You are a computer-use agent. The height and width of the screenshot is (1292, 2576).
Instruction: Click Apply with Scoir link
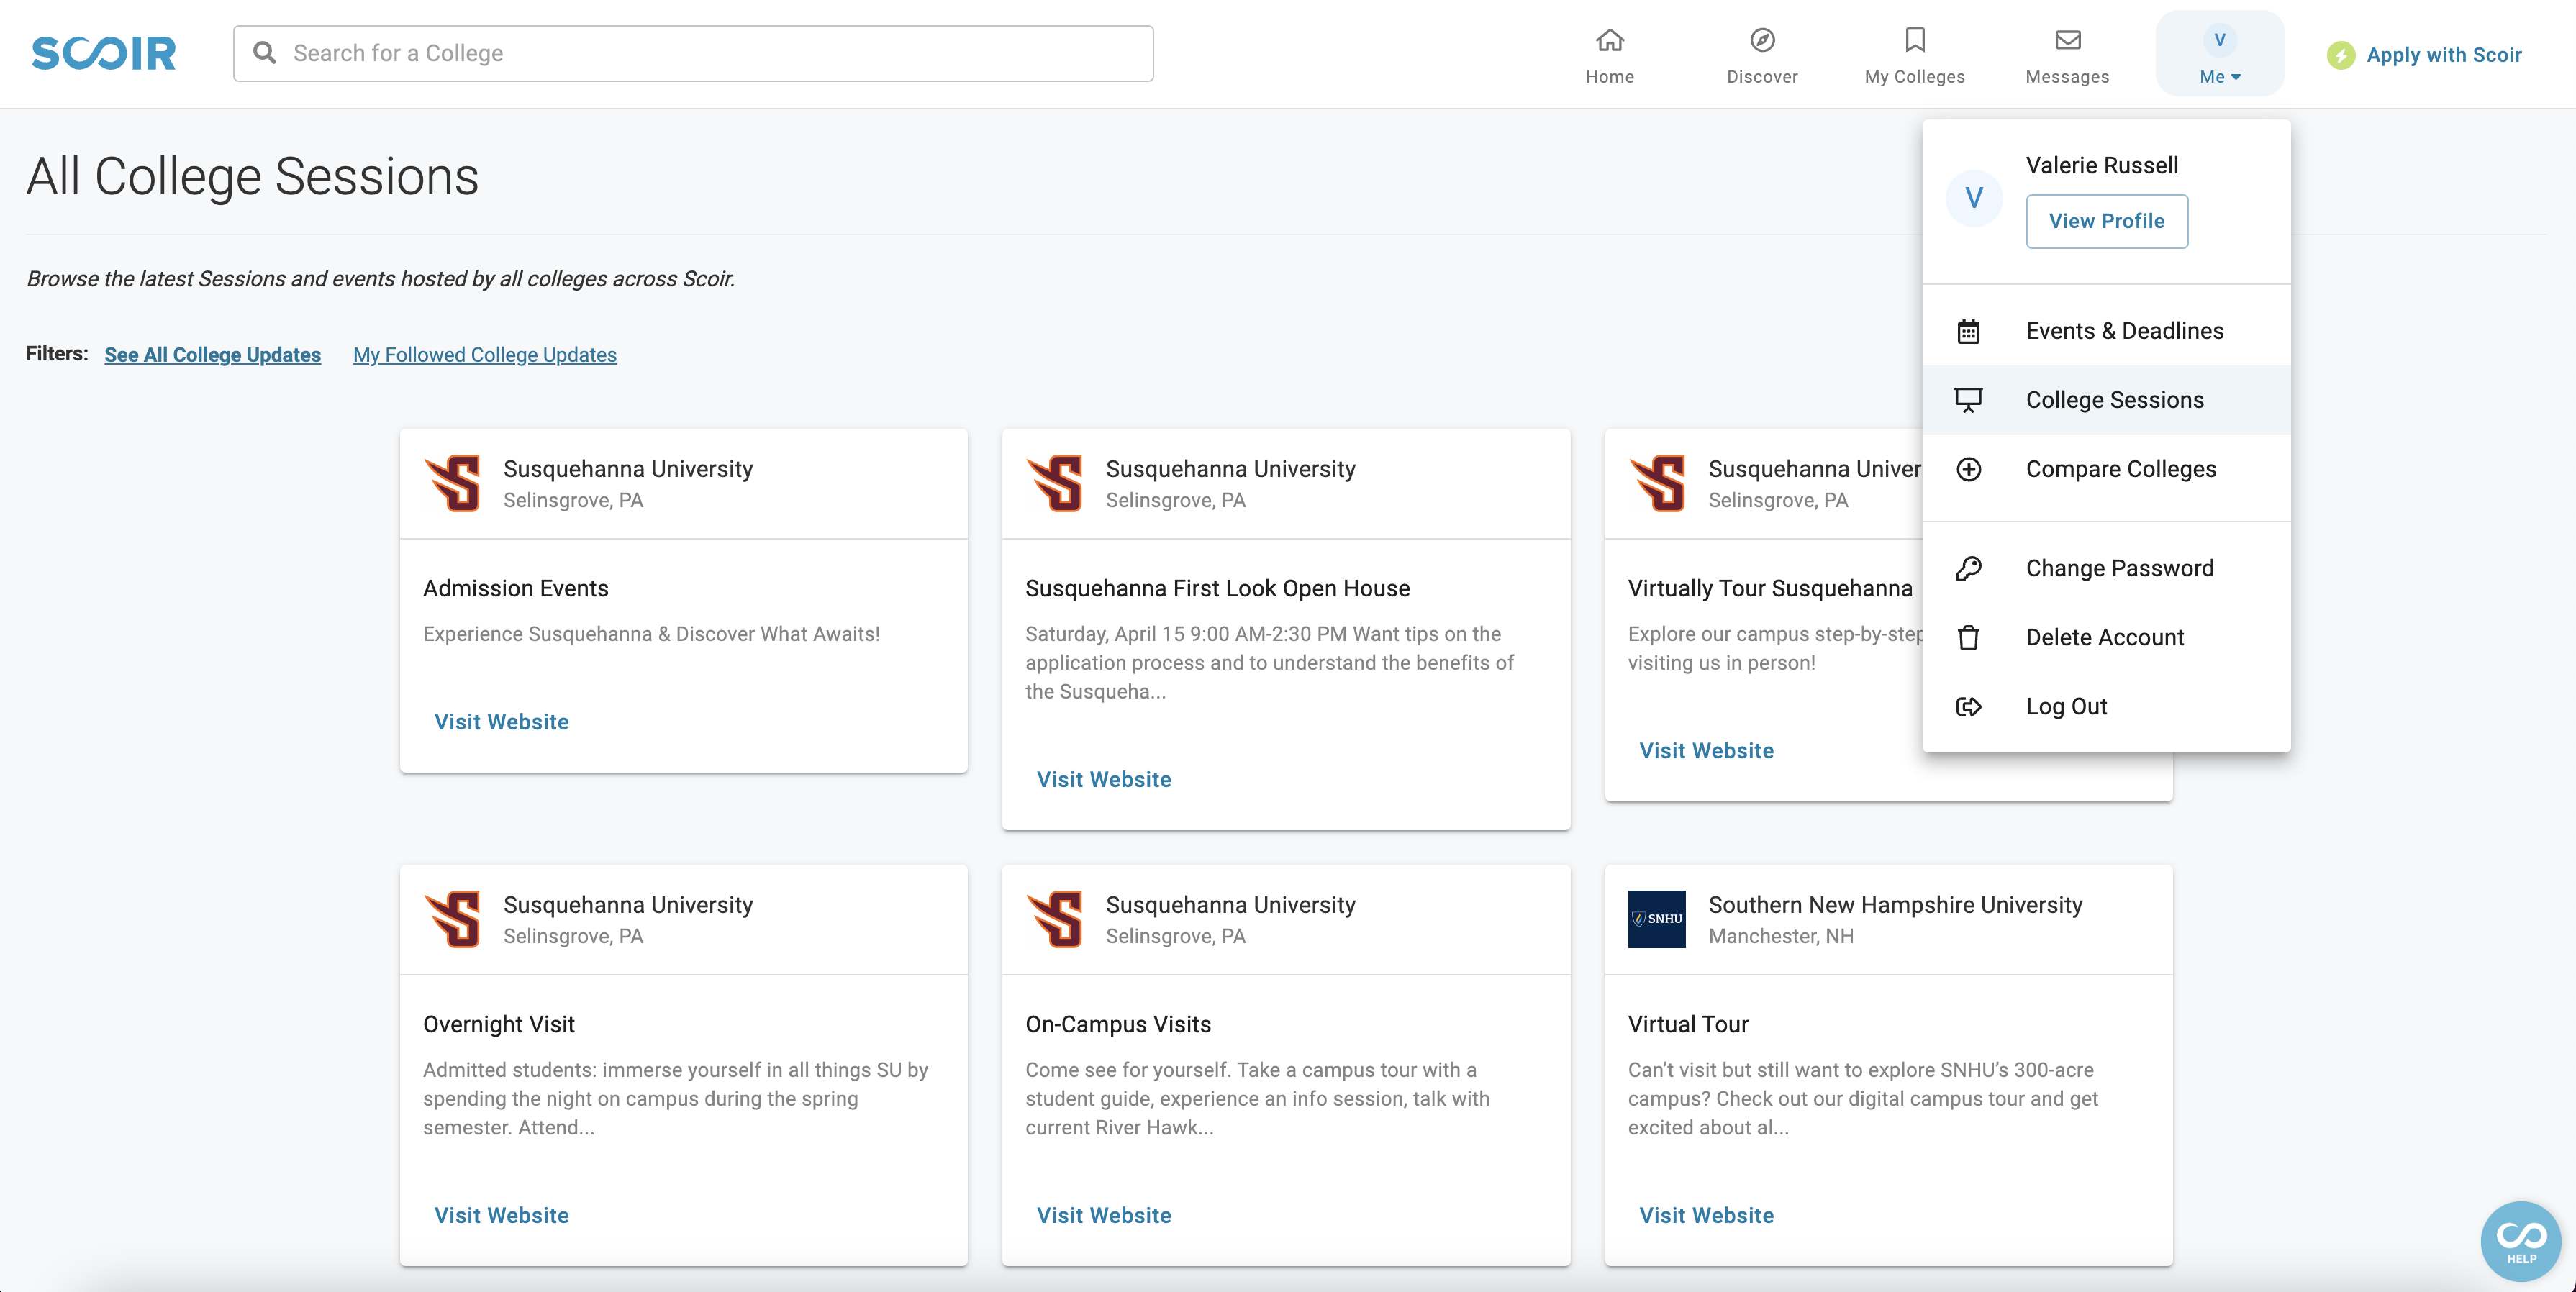point(2443,55)
